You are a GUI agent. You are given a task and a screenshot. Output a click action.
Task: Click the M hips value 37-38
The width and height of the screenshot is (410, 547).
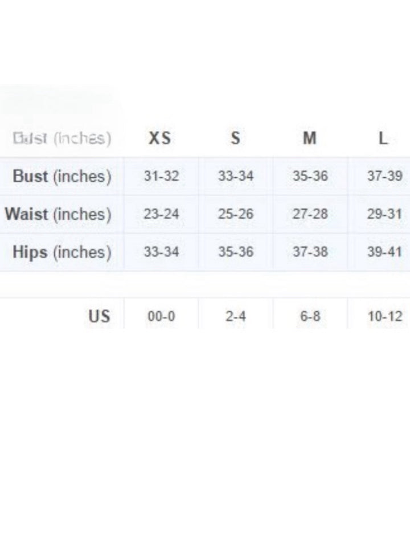coord(310,252)
